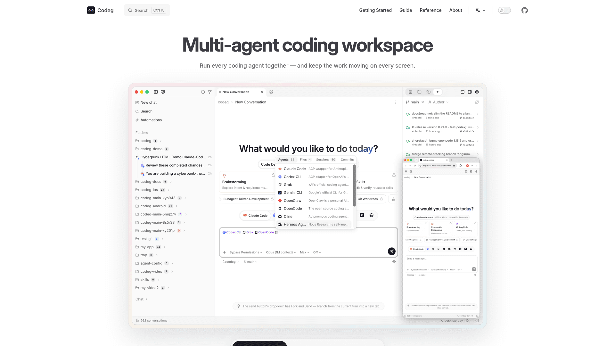This screenshot has width=615, height=346.
Task: Go to the Reference page
Action: coord(430,10)
